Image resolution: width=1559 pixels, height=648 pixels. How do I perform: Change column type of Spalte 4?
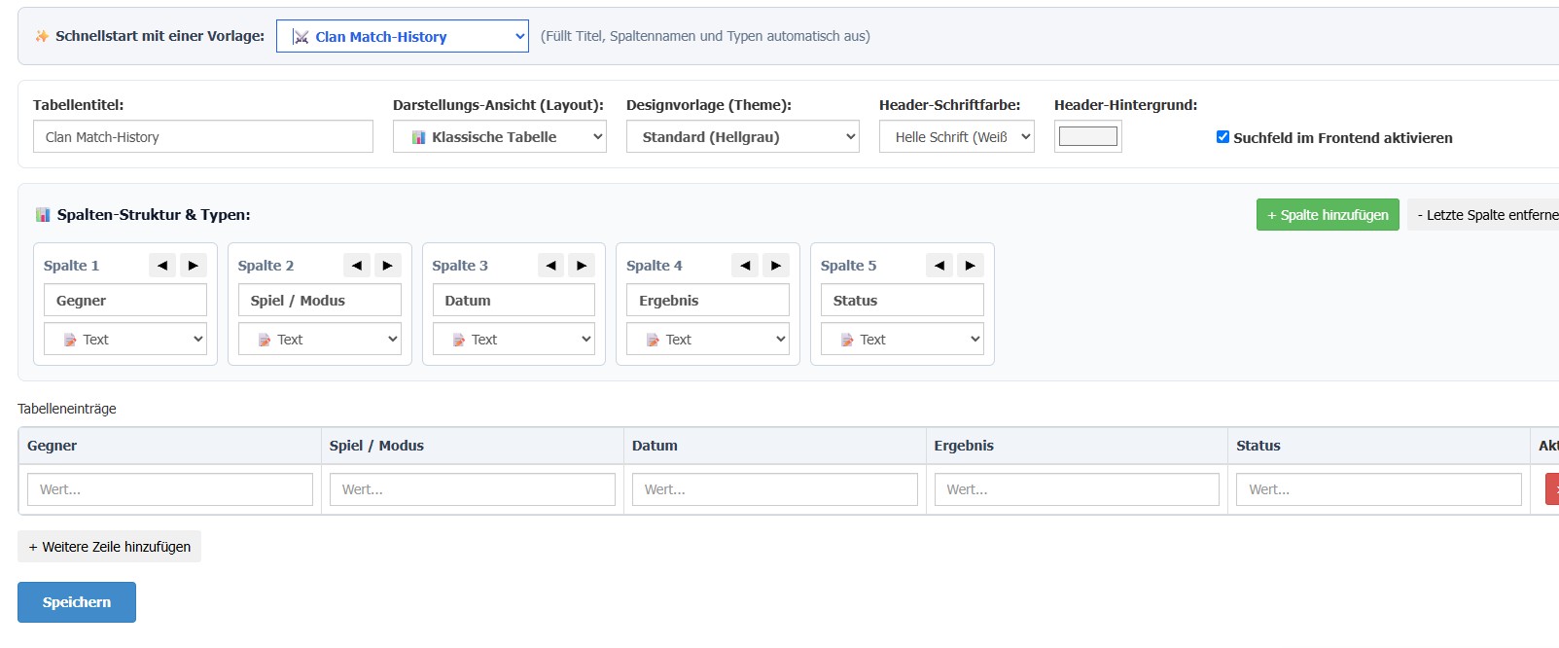[x=708, y=339]
